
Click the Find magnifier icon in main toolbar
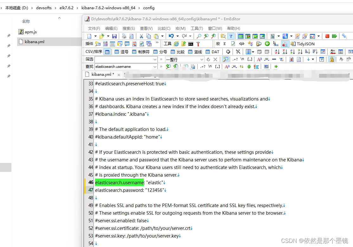[x=199, y=36]
